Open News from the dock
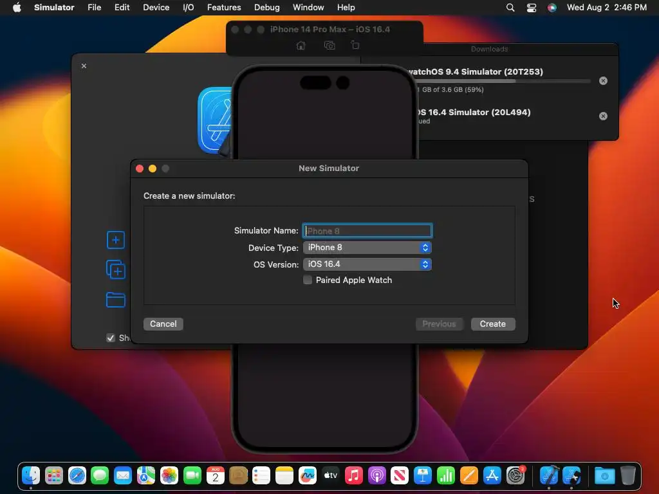This screenshot has width=659, height=494. pyautogui.click(x=400, y=475)
